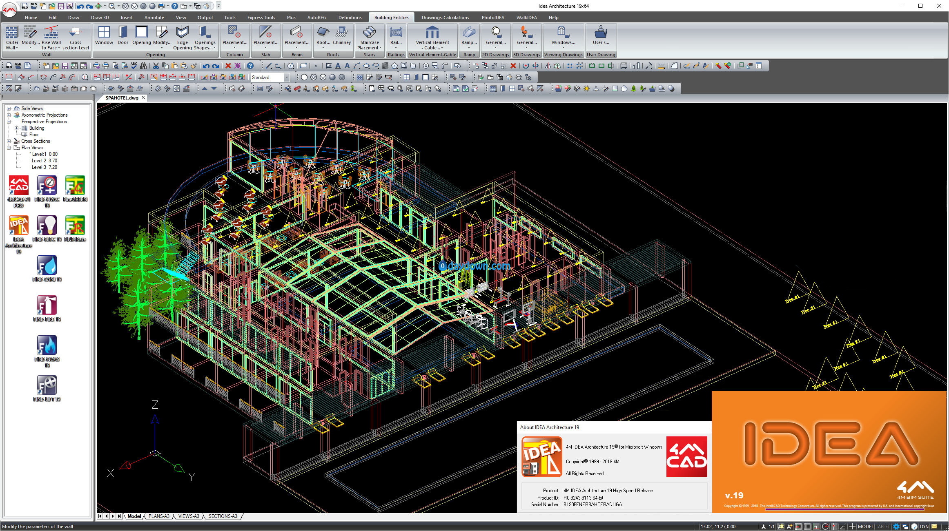The width and height of the screenshot is (949, 531).
Task: Click the Chimney tool in Roofs group
Action: point(342,35)
